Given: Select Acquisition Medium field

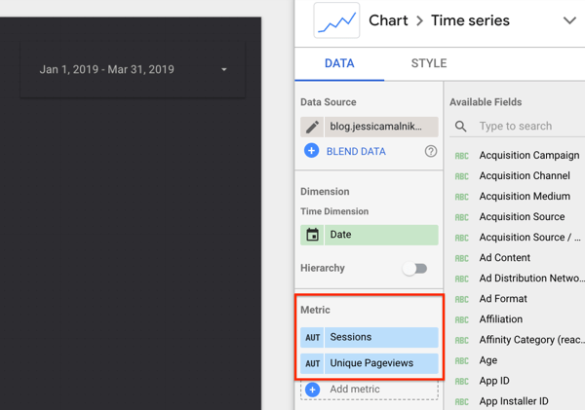Looking at the screenshot, I should [525, 196].
